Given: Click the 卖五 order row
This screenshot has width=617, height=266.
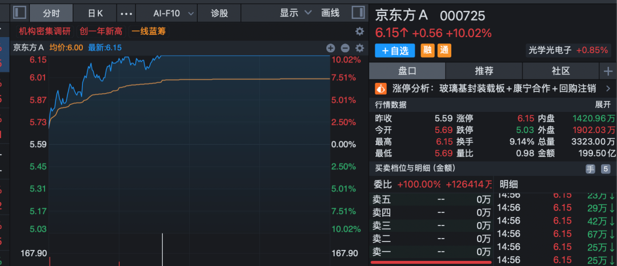Looking at the screenshot, I should [x=432, y=200].
